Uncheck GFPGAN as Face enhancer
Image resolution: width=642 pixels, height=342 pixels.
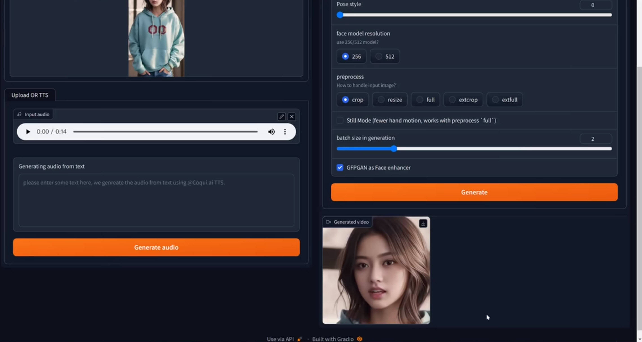[340, 168]
